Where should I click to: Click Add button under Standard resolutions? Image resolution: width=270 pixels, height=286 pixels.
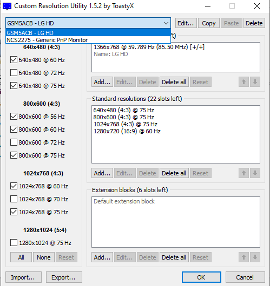coord(102,173)
